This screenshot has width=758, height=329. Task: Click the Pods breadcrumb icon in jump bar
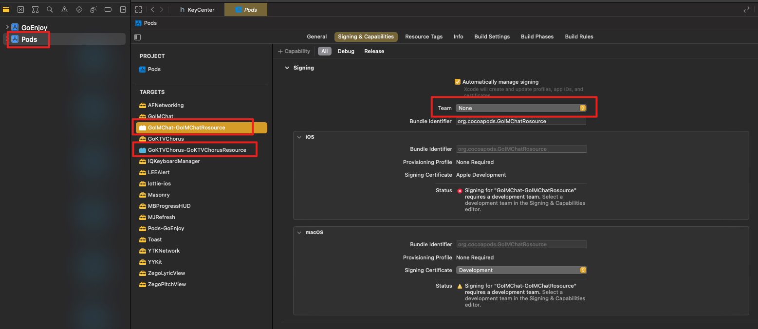(x=138, y=23)
